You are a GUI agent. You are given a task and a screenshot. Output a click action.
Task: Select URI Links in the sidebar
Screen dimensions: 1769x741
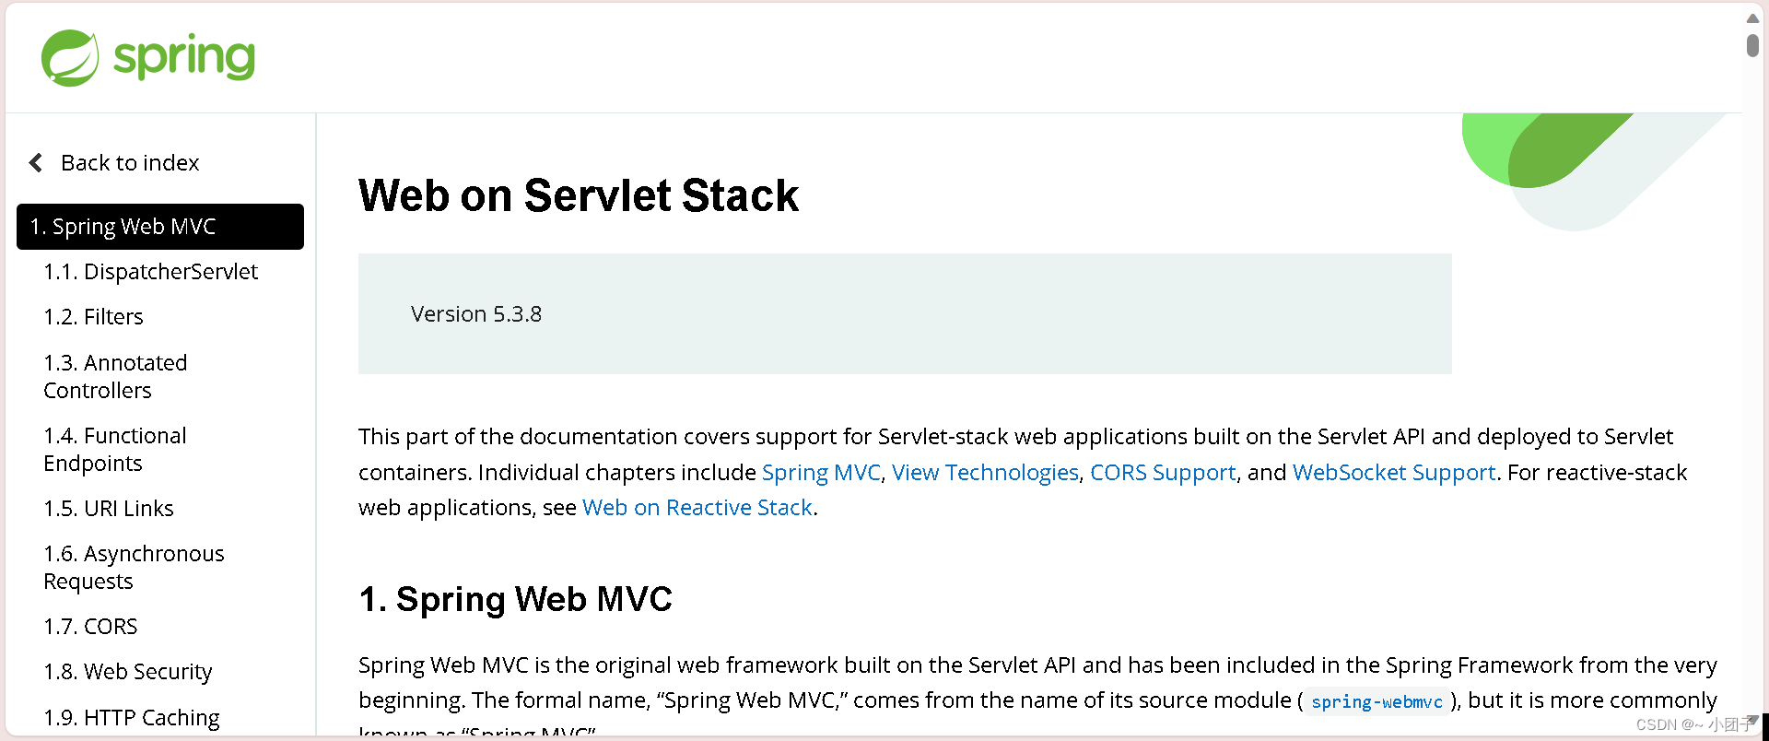109,508
